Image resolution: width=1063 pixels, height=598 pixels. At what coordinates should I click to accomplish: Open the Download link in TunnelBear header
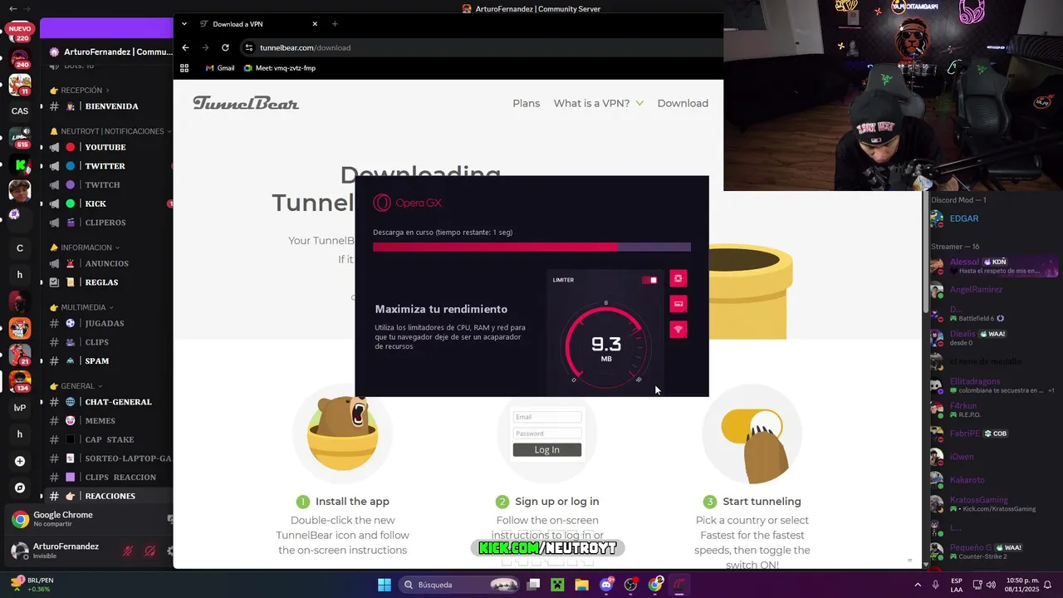(683, 103)
